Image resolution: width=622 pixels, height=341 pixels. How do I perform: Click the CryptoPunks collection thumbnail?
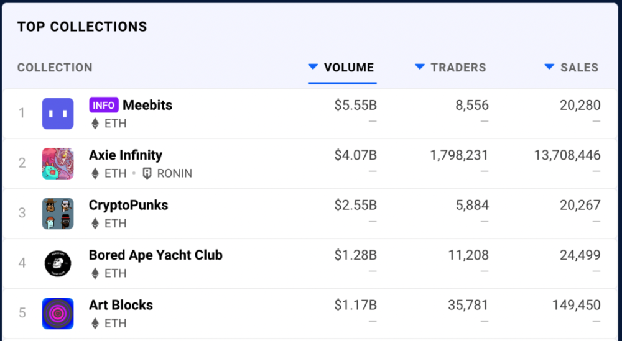tap(58, 214)
